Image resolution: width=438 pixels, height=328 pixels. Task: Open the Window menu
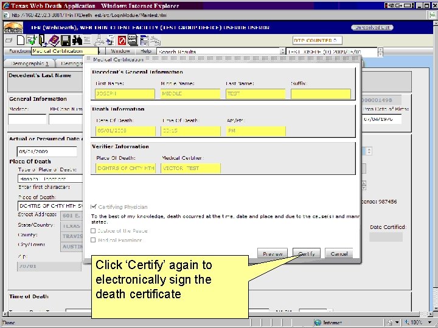click(x=120, y=51)
